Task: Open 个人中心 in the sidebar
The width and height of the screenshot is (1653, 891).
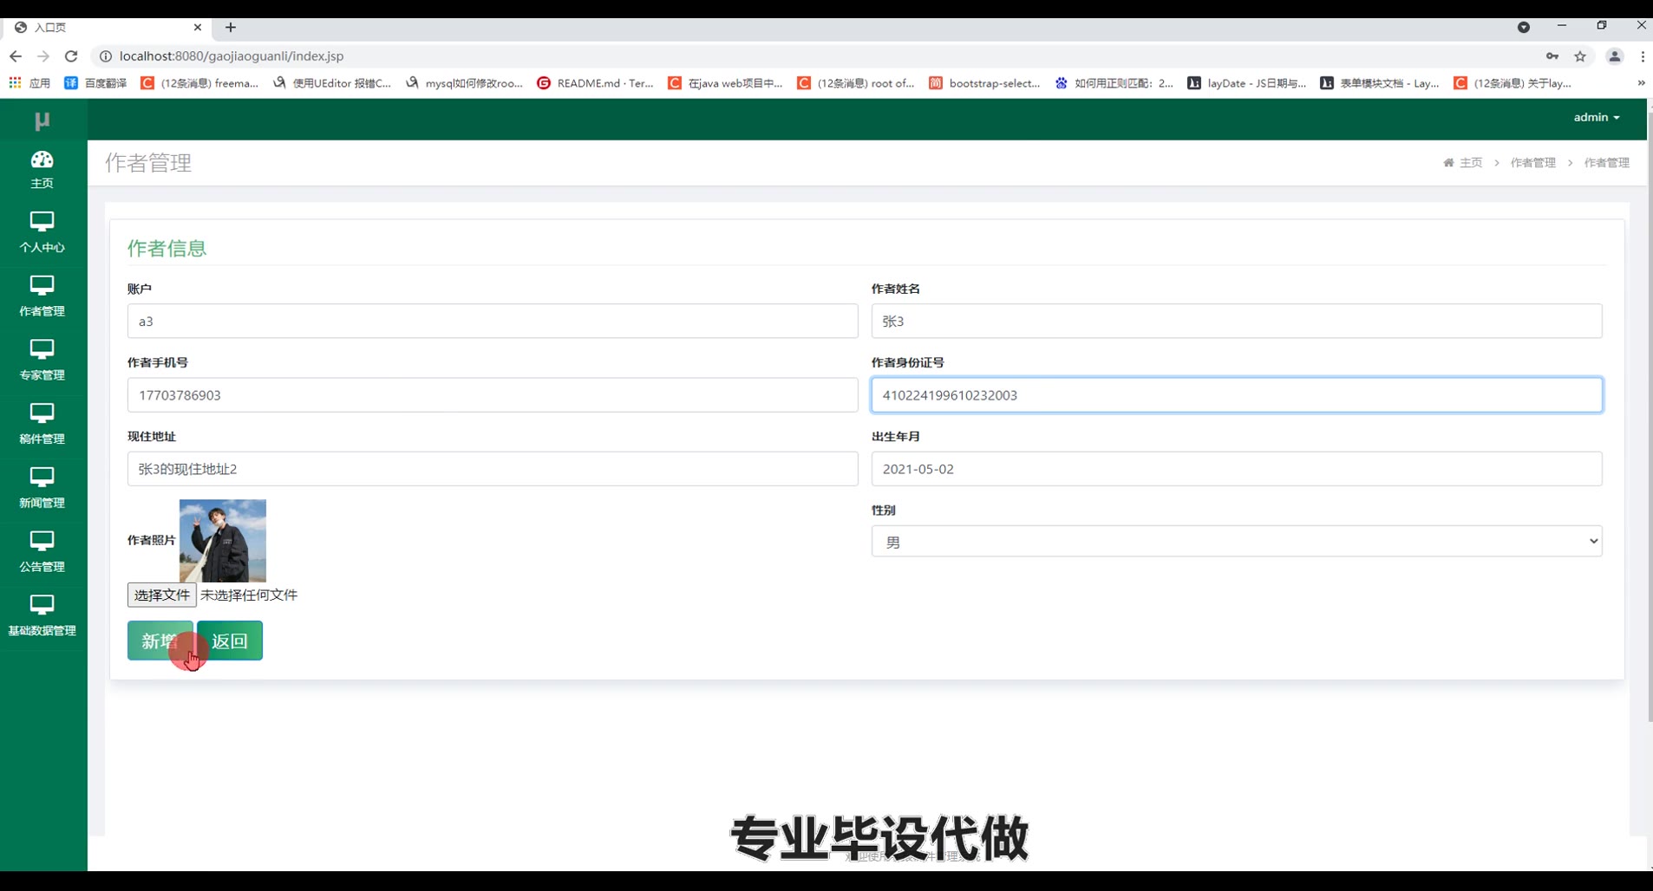Action: pos(42,232)
